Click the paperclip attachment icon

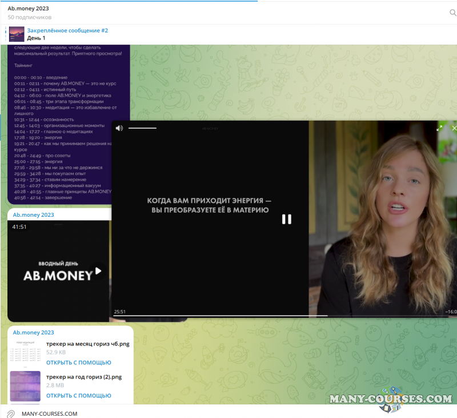(x=10, y=413)
